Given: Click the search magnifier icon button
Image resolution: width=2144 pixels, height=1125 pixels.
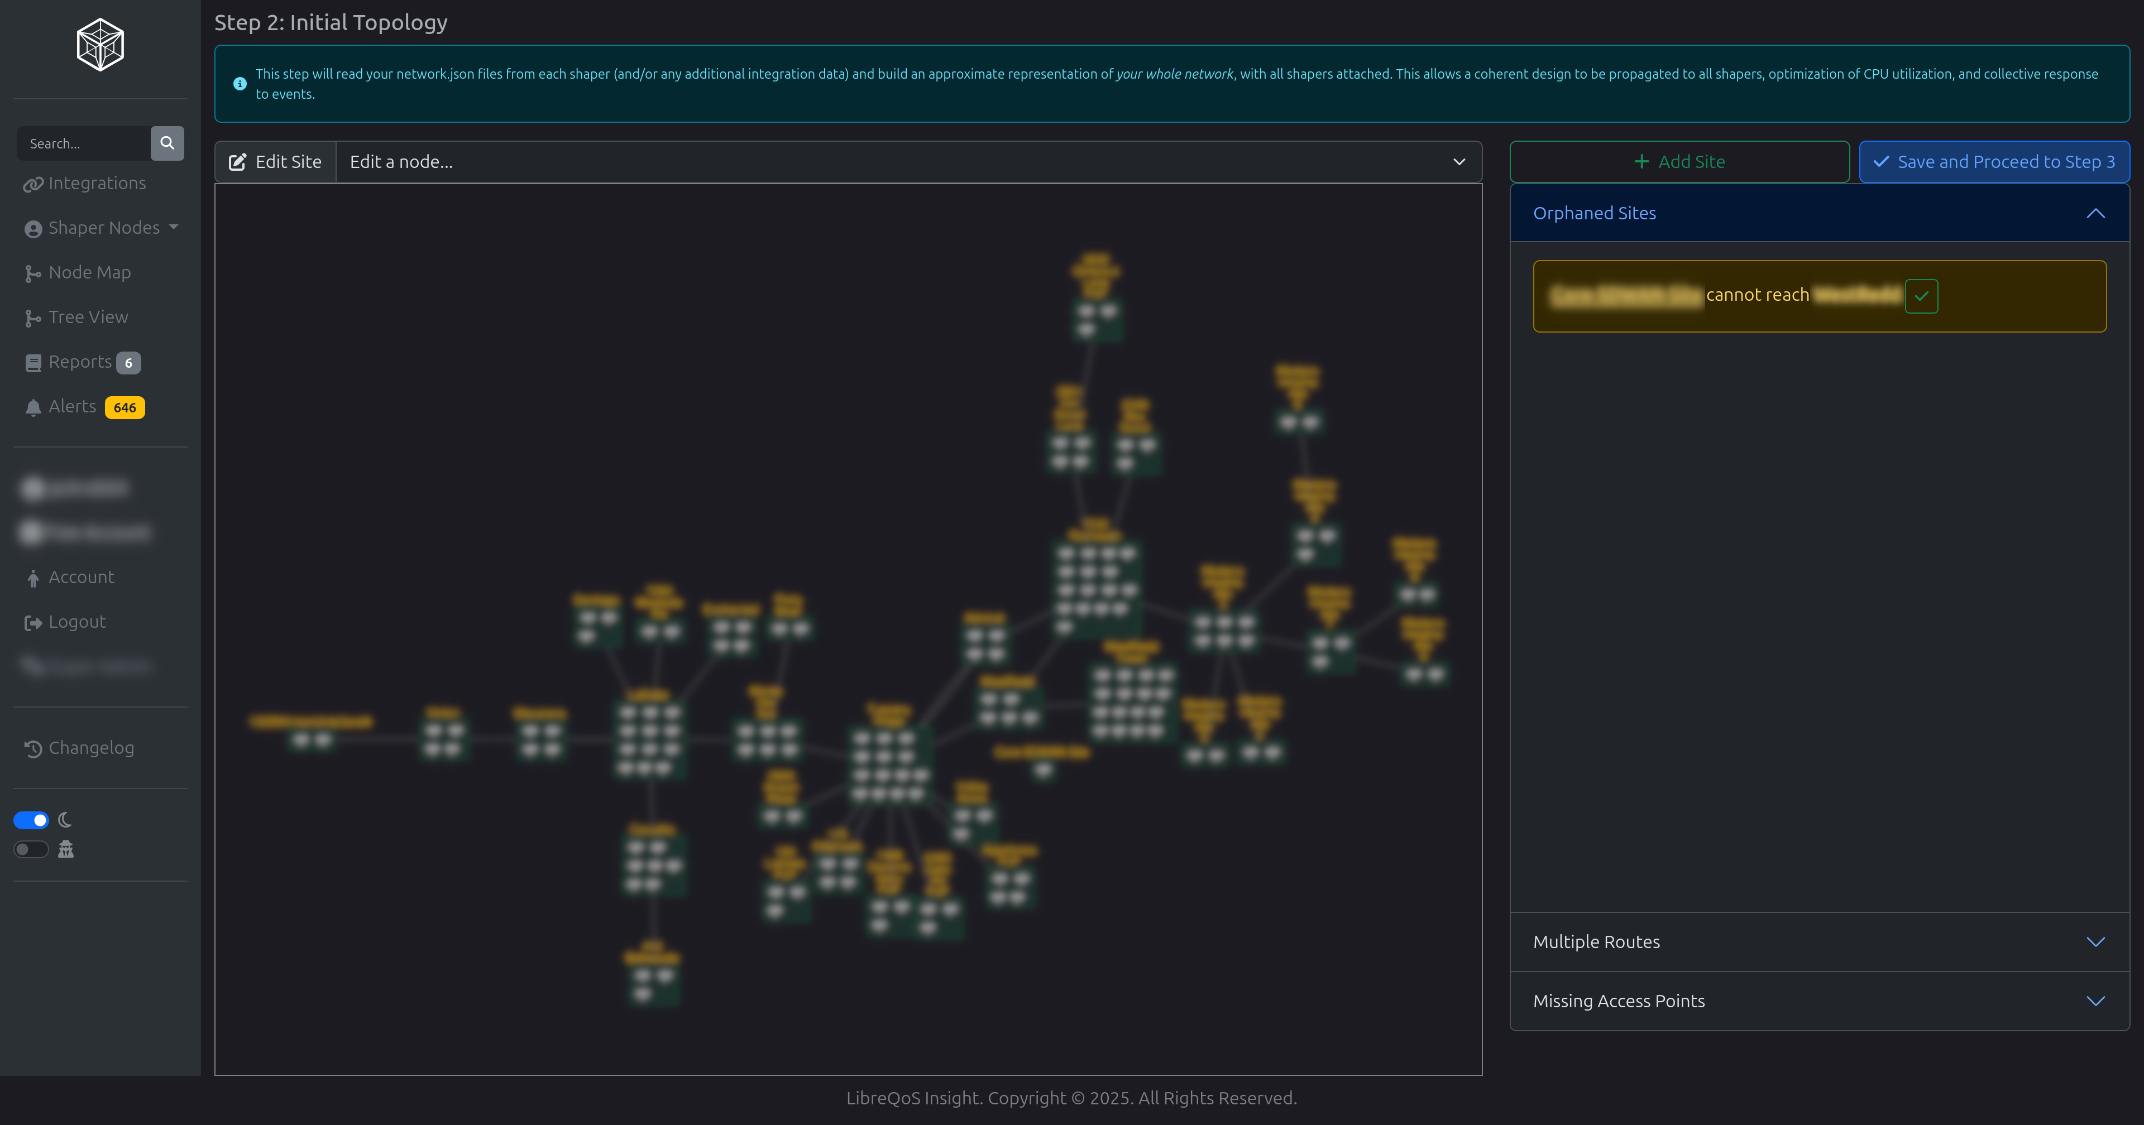Looking at the screenshot, I should pos(166,143).
